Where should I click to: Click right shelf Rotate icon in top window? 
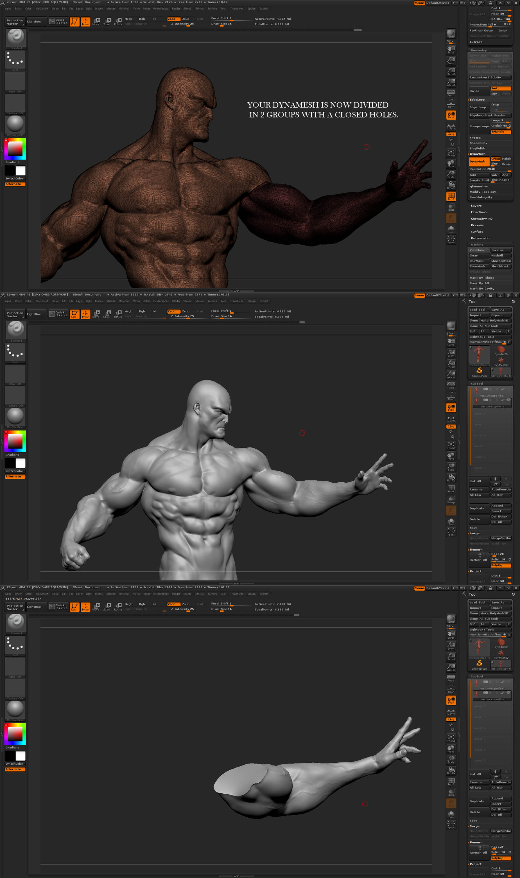click(x=451, y=185)
